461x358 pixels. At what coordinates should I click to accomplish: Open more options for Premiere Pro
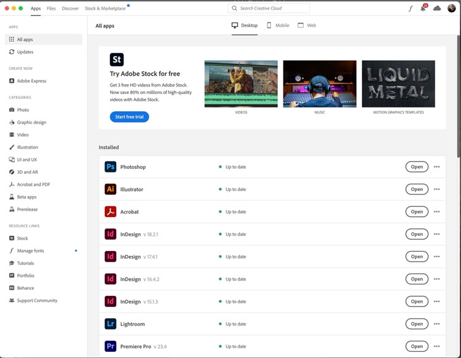436,346
